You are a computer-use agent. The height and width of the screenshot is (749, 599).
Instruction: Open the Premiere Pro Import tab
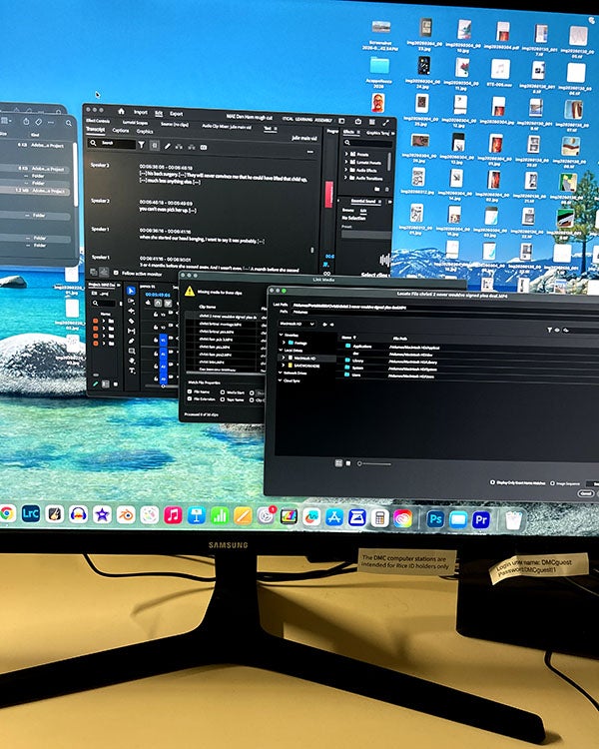click(141, 112)
